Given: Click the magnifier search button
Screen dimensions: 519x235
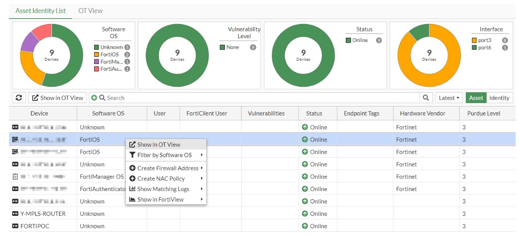Looking at the screenshot, I should click(426, 98).
